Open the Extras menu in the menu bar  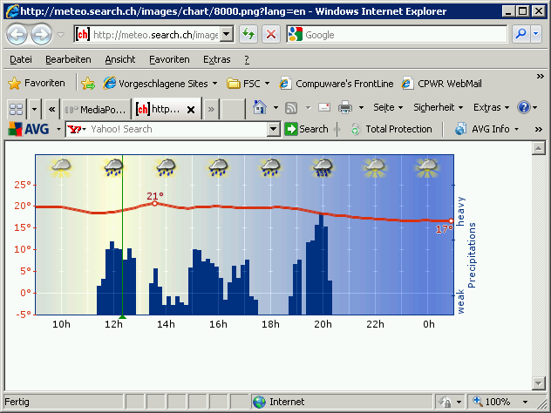(x=216, y=59)
